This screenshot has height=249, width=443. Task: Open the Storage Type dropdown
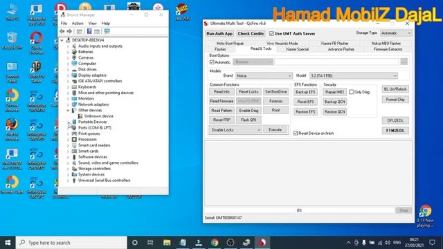[396, 33]
